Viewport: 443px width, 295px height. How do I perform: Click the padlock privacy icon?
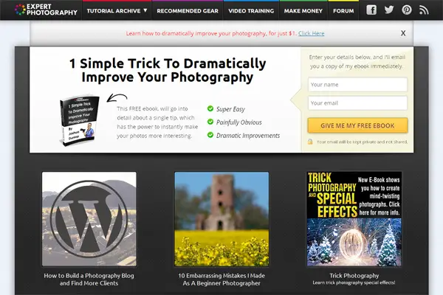pyautogui.click(x=310, y=142)
